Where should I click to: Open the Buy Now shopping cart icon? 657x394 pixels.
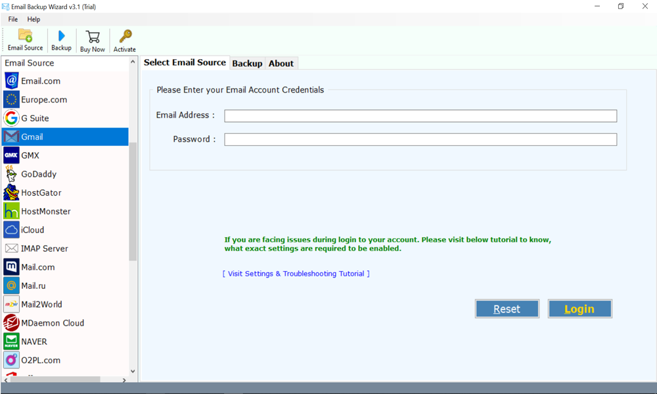tap(93, 36)
